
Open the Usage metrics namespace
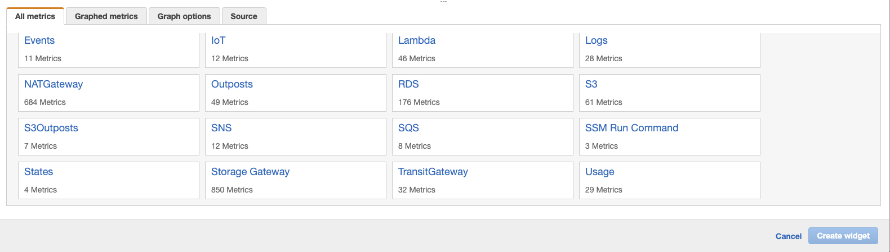pyautogui.click(x=599, y=172)
